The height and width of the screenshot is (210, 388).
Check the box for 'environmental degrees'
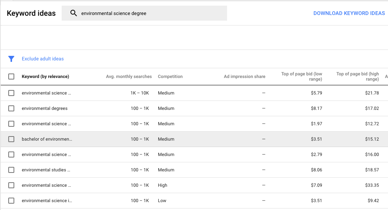[11, 108]
